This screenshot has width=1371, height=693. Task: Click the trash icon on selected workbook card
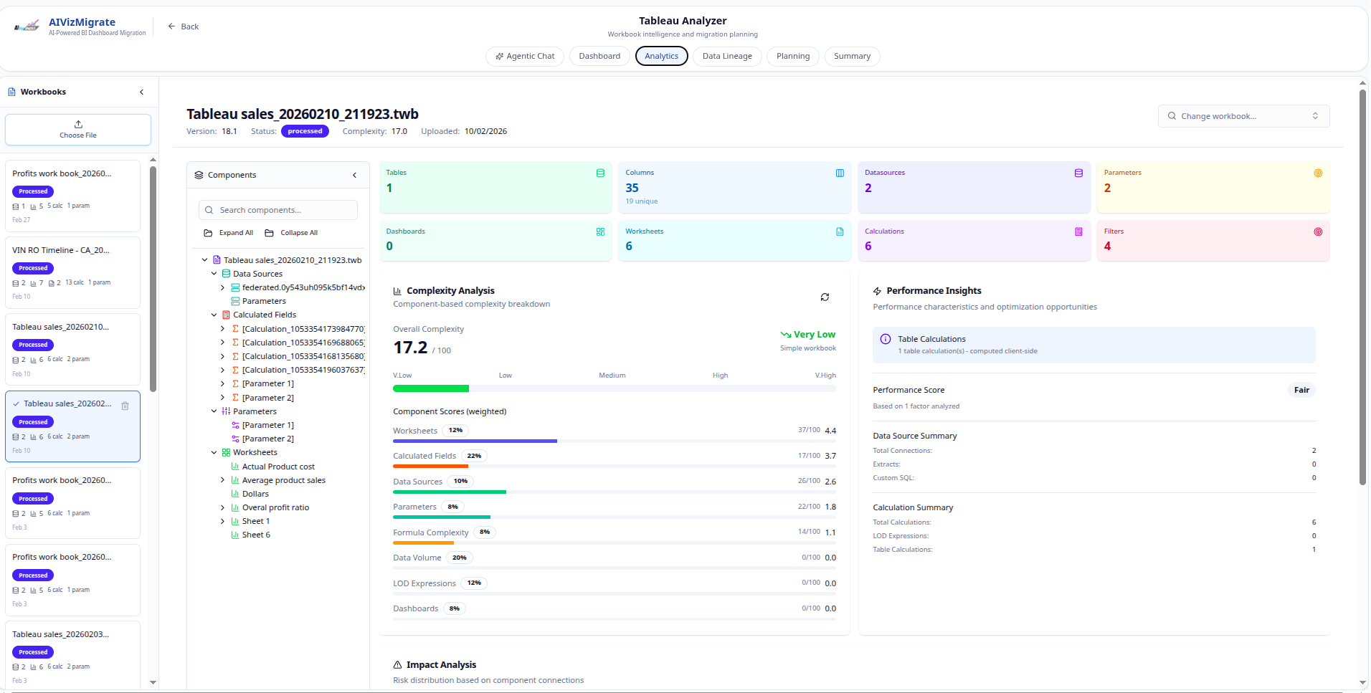click(125, 406)
